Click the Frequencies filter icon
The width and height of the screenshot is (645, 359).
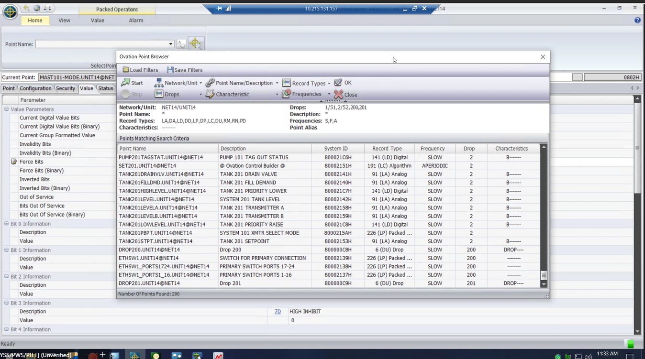[286, 94]
